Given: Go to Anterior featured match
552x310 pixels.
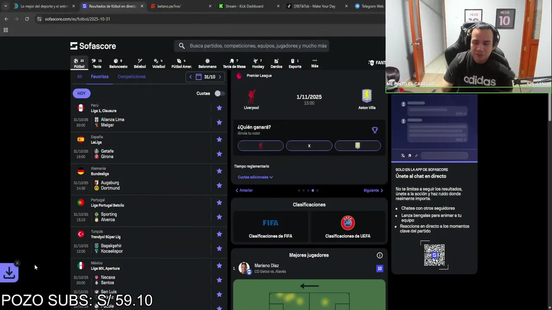Looking at the screenshot, I should click(244, 190).
